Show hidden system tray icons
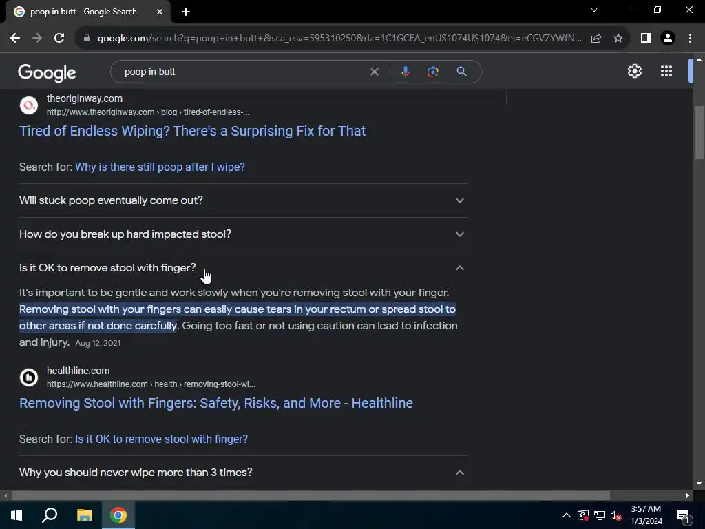The width and height of the screenshot is (705, 529). coord(567,515)
